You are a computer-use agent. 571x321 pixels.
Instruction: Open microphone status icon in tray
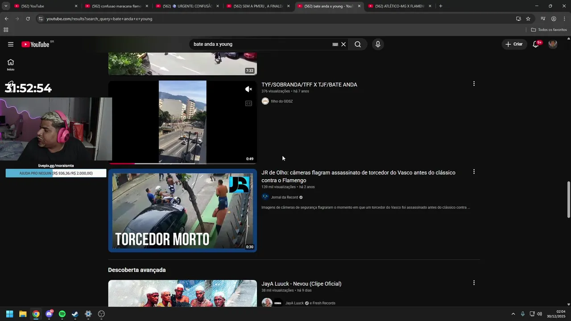coord(523,314)
